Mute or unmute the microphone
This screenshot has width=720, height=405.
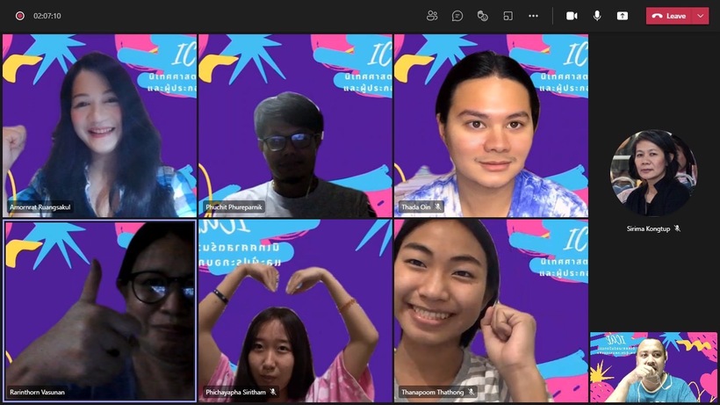pos(597,16)
